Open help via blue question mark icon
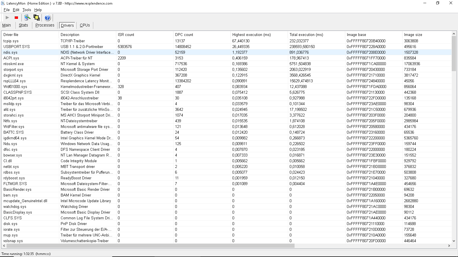 tap(48, 18)
